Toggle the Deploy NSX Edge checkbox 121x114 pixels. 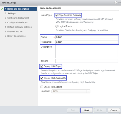click(42, 66)
